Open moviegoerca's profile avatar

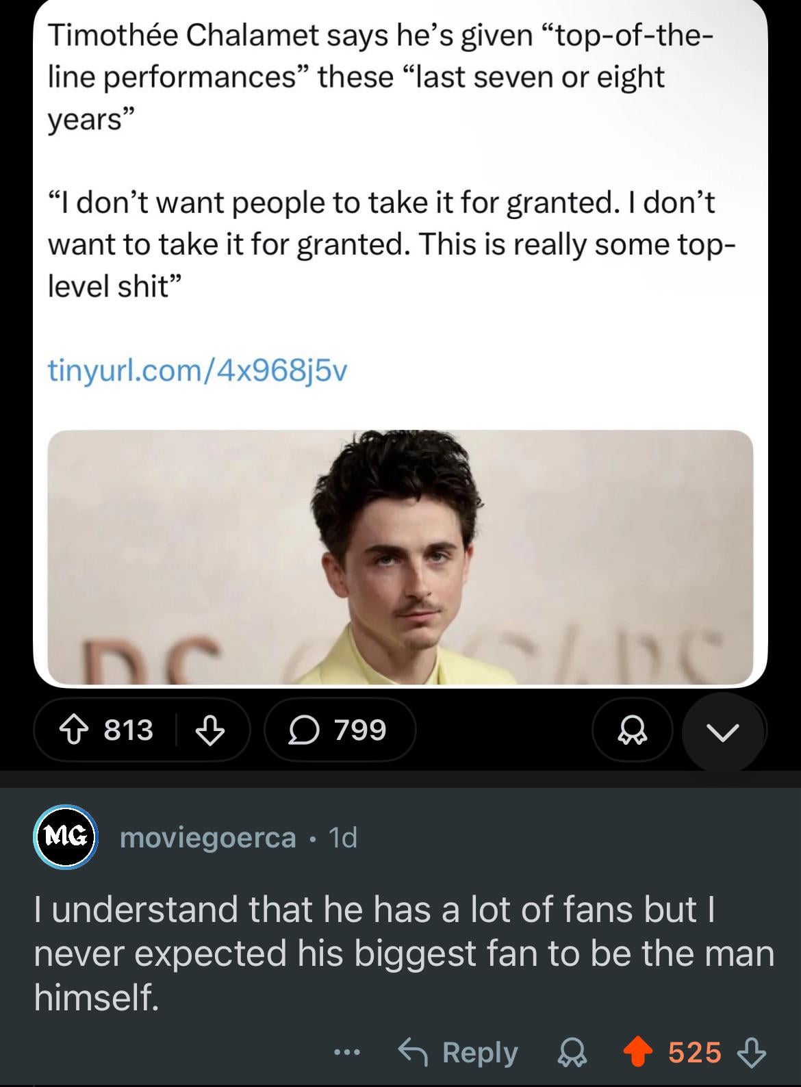[65, 836]
